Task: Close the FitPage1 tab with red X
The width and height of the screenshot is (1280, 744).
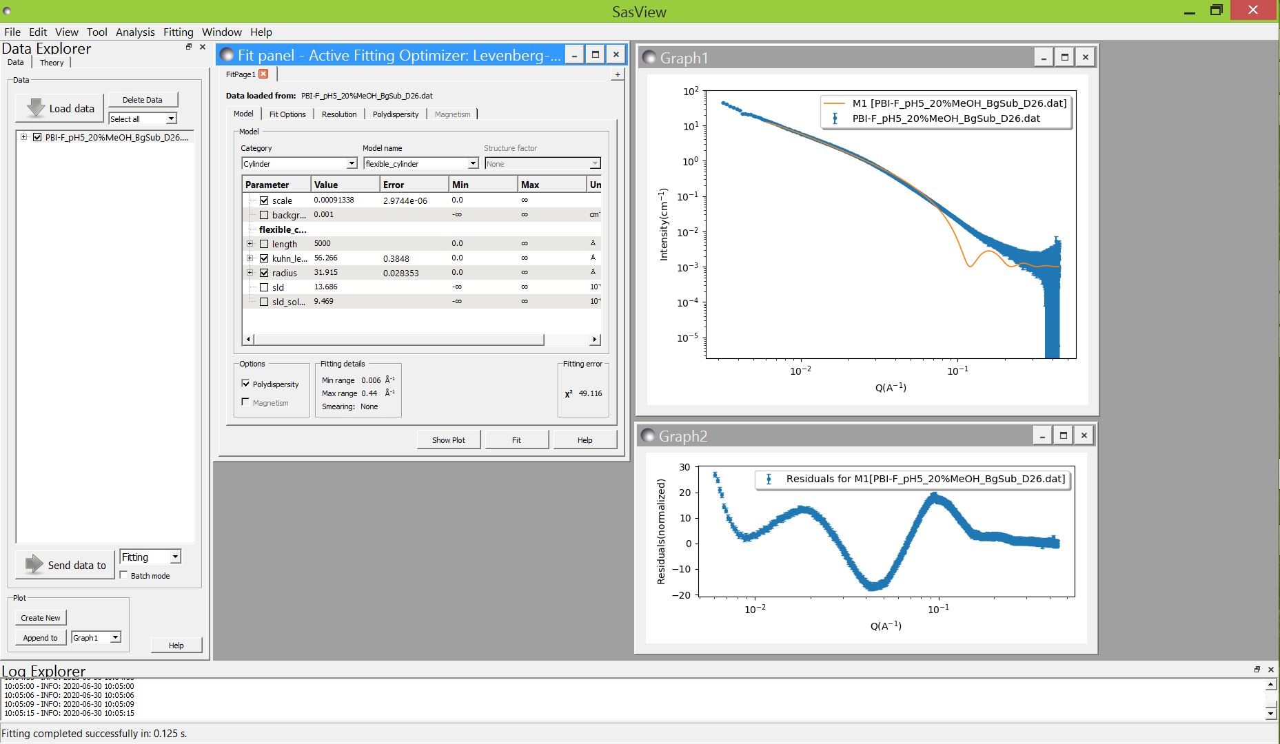Action: pyautogui.click(x=263, y=74)
